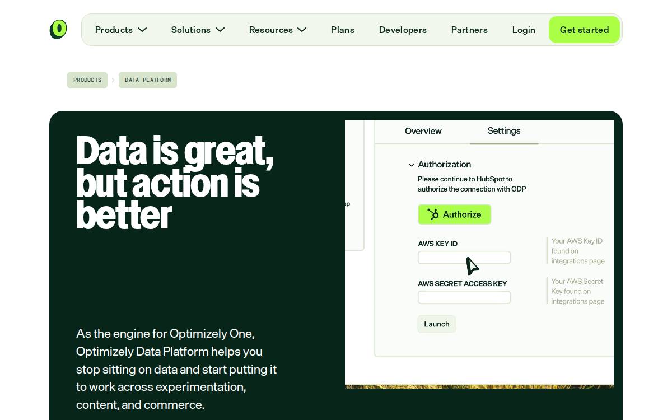Select the Products breadcrumb
The image size is (672, 420).
tap(87, 80)
